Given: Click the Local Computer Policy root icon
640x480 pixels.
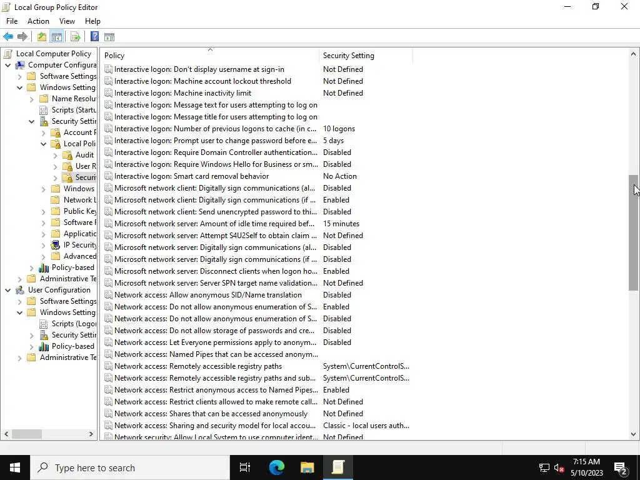Looking at the screenshot, I should pos(7,54).
